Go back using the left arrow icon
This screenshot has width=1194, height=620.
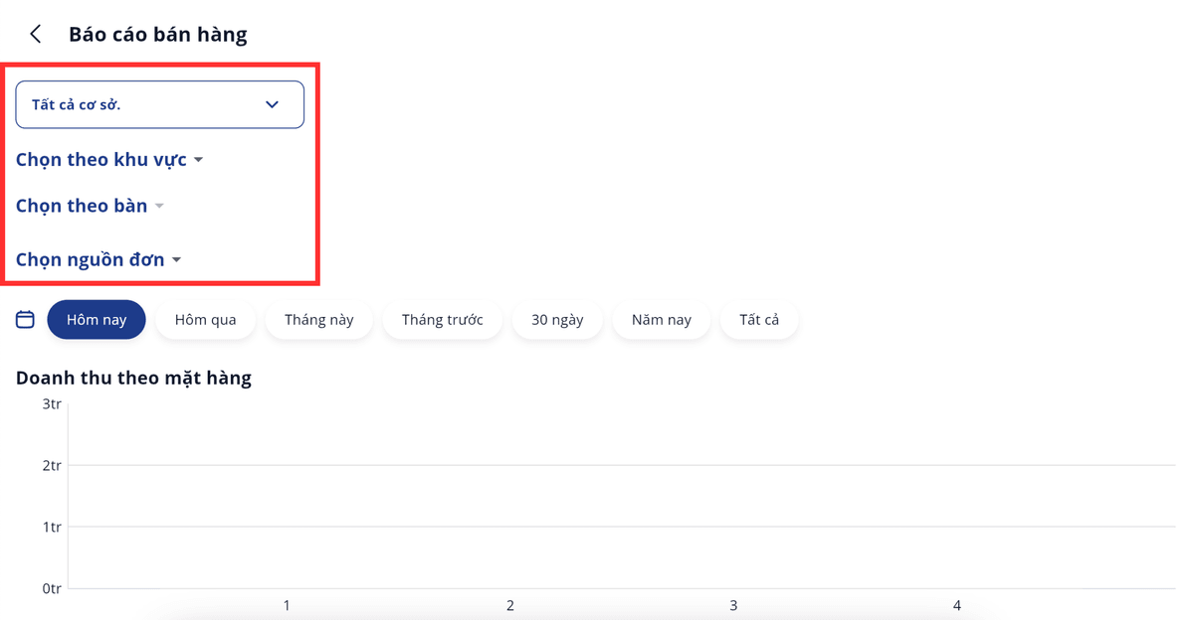click(36, 34)
